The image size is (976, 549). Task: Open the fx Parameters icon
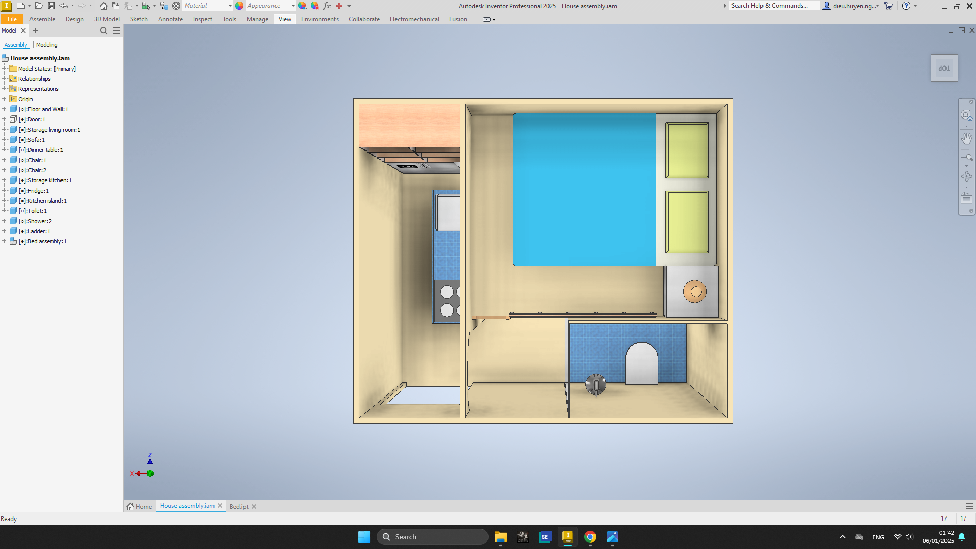click(327, 6)
